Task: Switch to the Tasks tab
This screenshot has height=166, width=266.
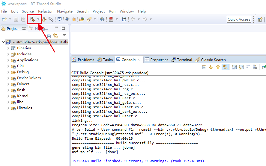Action: [x=105, y=60]
